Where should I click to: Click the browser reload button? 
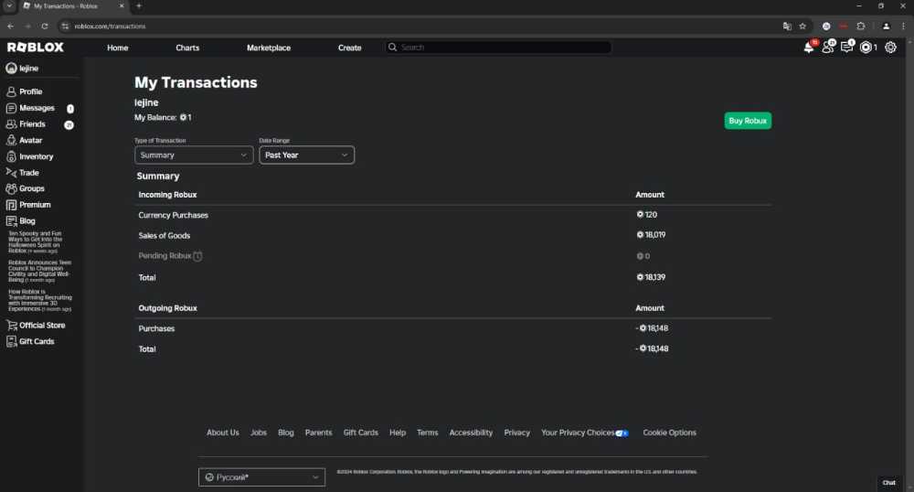pyautogui.click(x=44, y=27)
